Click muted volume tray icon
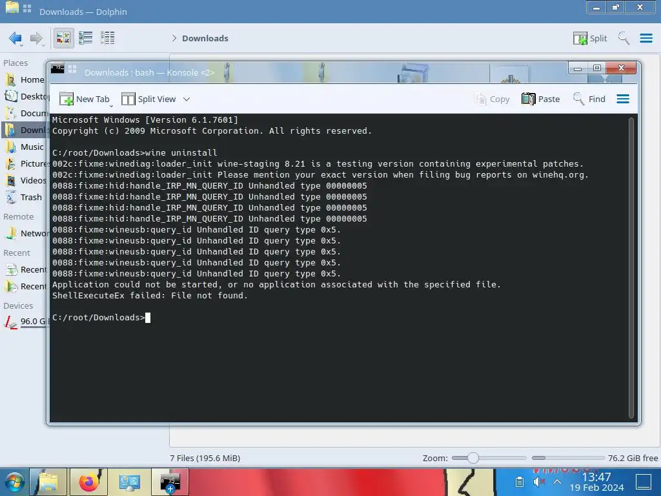This screenshot has height=496, width=661. click(x=539, y=482)
